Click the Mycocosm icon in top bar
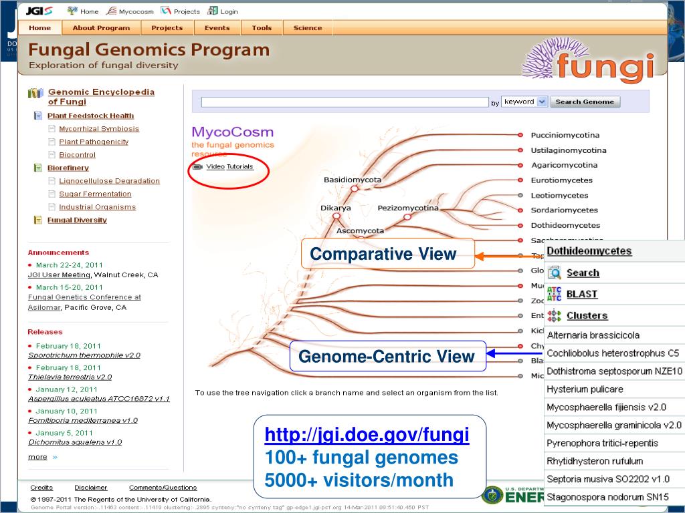The height and width of the screenshot is (513, 685). pos(112,11)
